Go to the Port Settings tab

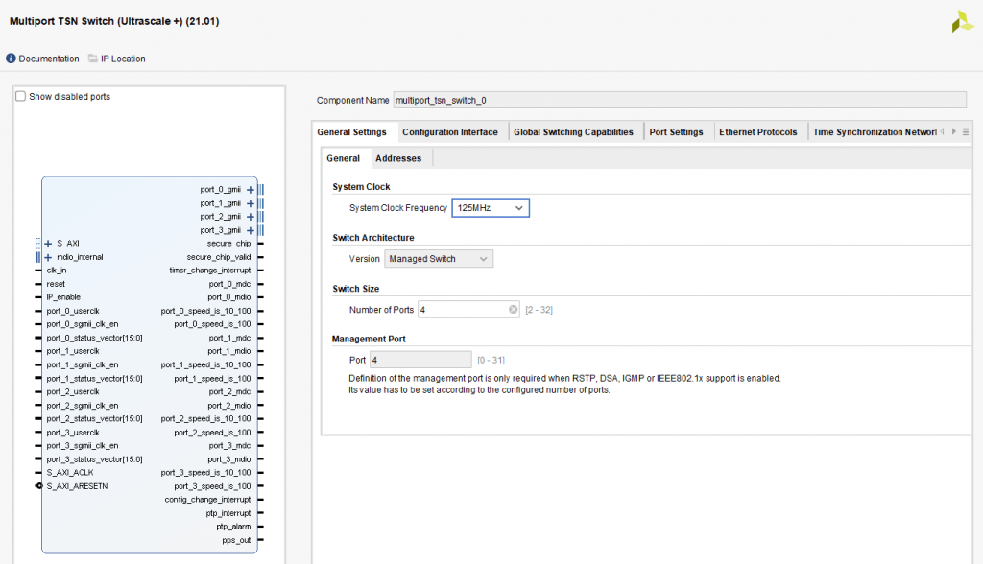[676, 132]
